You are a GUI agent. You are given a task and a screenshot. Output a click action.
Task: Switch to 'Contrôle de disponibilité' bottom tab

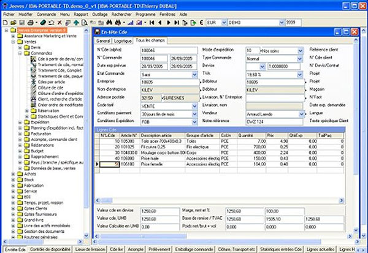(51, 249)
